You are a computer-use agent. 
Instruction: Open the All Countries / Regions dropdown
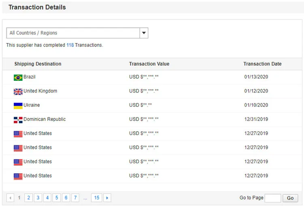[73, 33]
